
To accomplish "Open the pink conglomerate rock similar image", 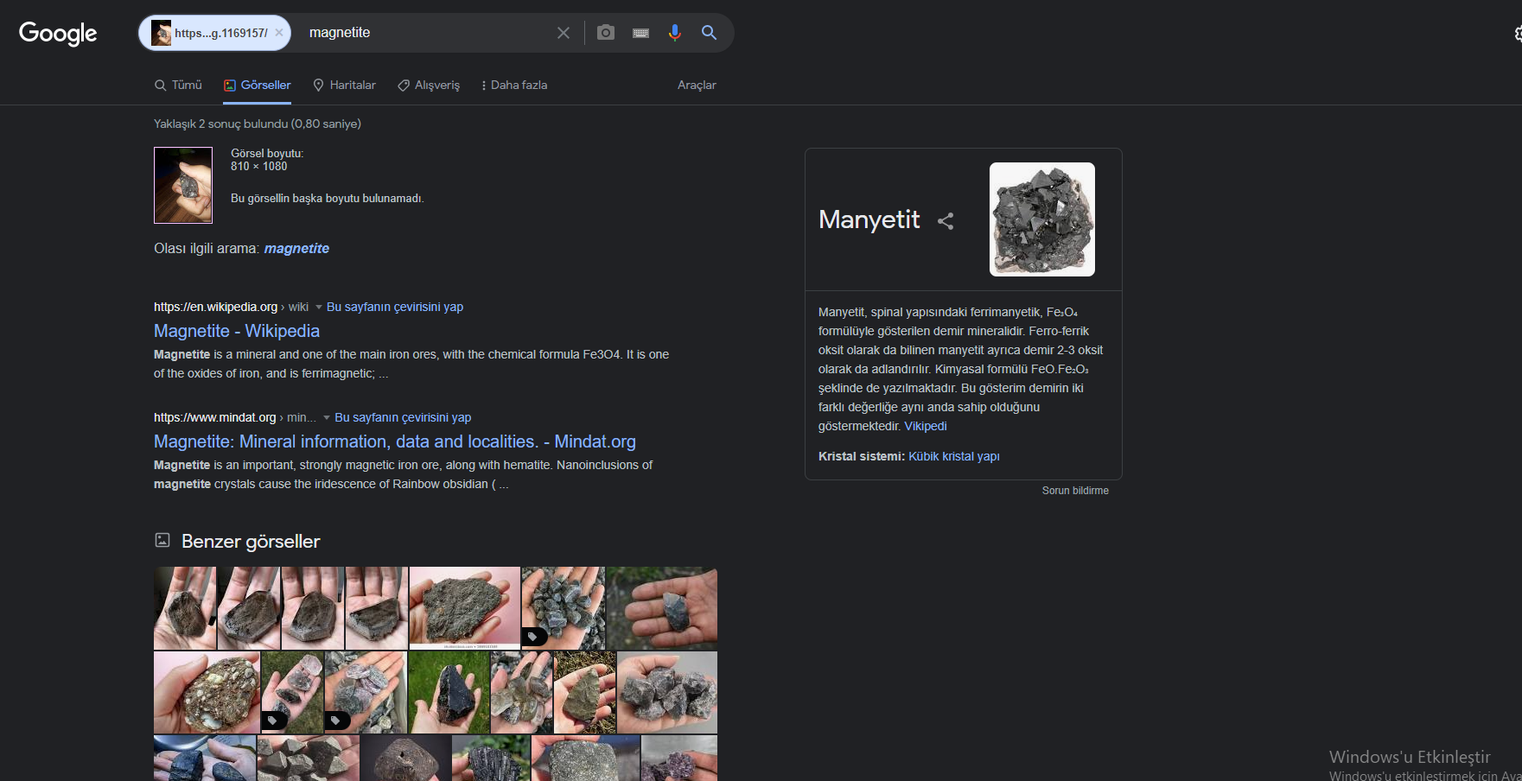I will [x=207, y=693].
